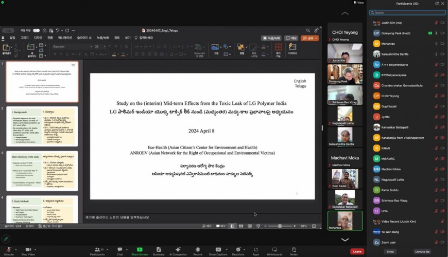Open the 디자인 ribbon tab
Screen dimensions: 448x257
tap(38, 38)
